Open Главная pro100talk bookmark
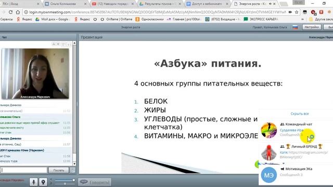The height and width of the screenshot is (187, 333). pyautogui.click(x=184, y=19)
